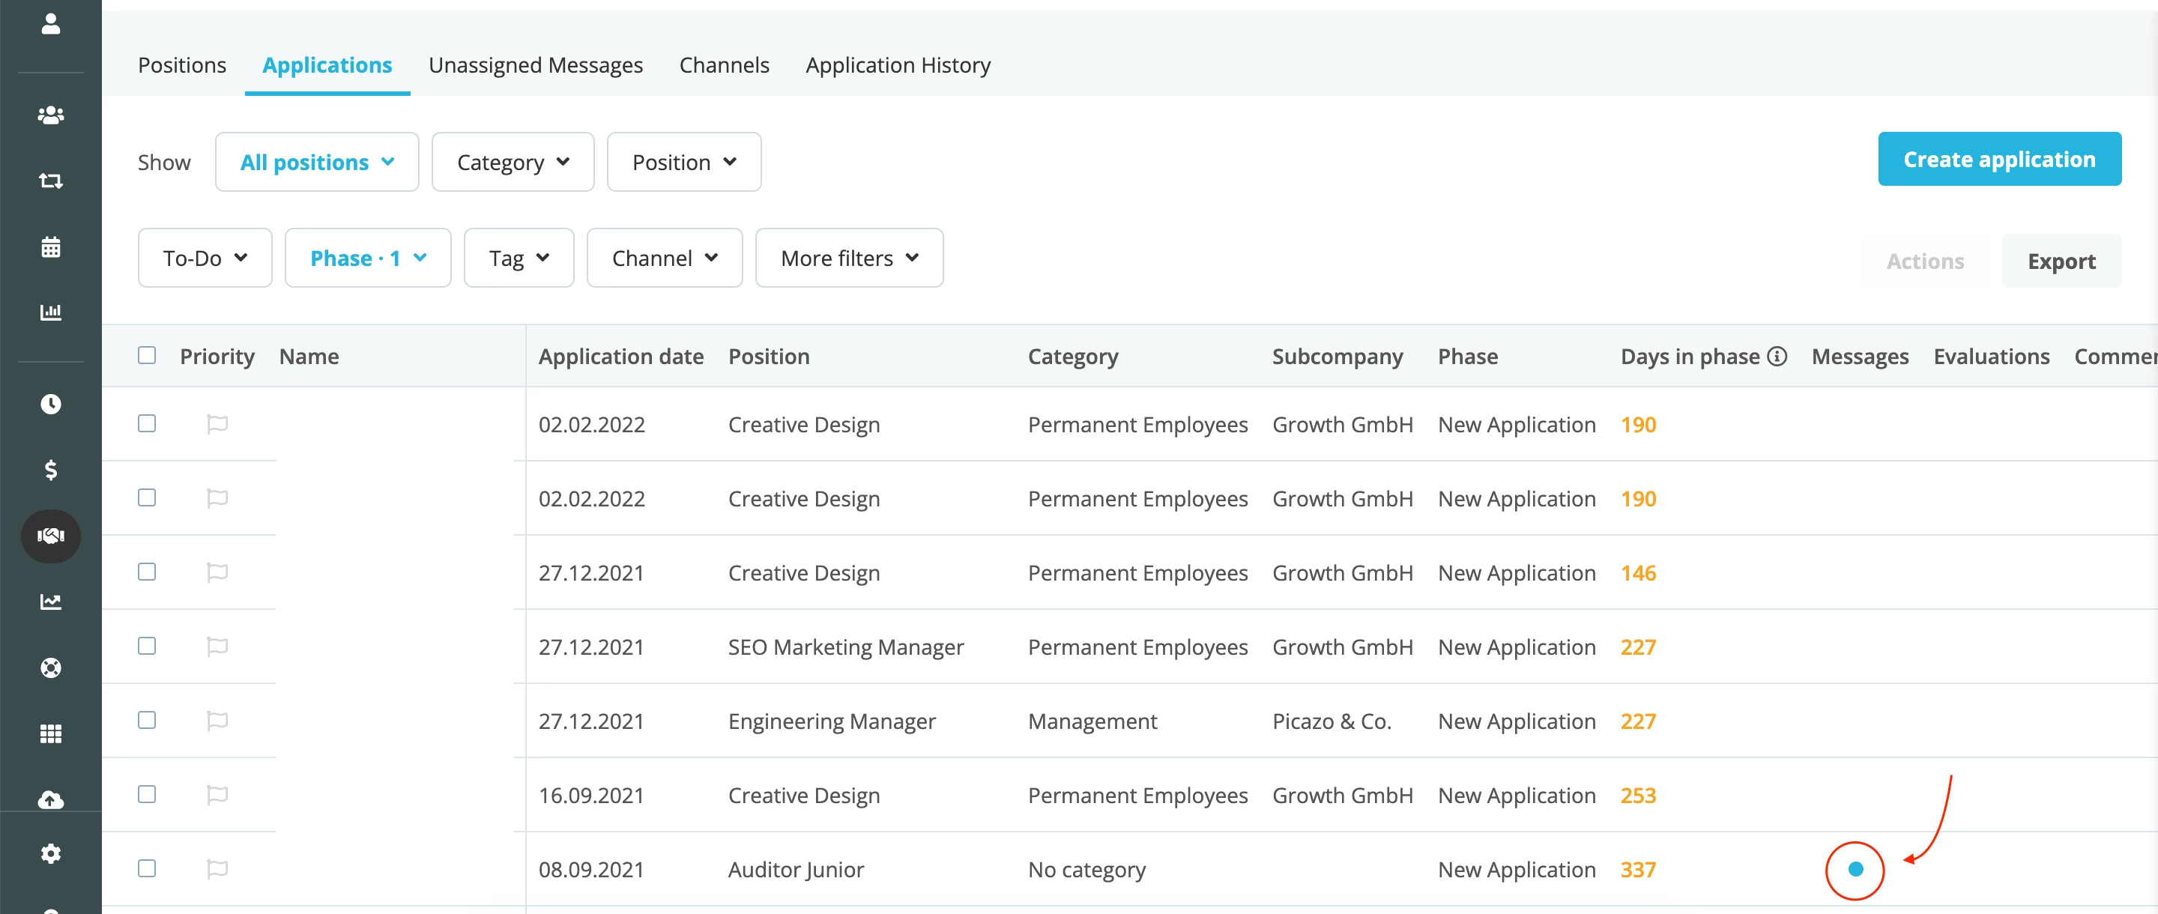Open the settings gear icon
The image size is (2158, 914).
[x=51, y=853]
